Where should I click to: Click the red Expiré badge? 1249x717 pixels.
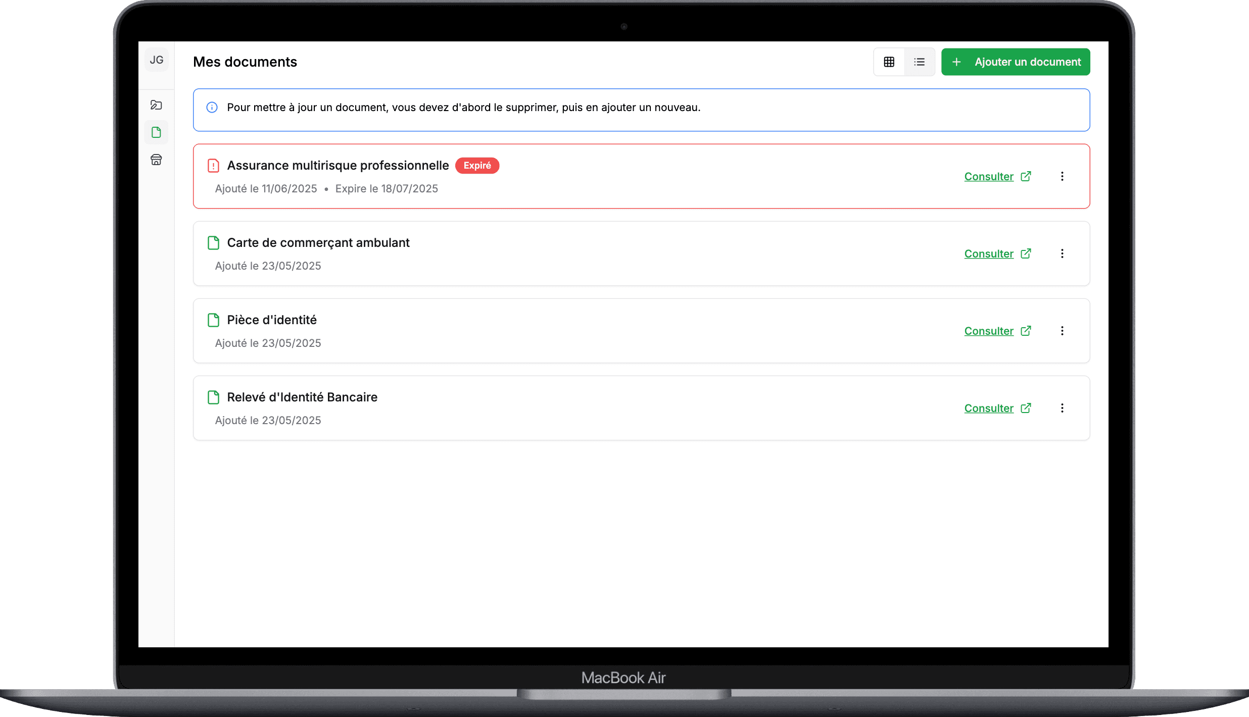click(477, 166)
